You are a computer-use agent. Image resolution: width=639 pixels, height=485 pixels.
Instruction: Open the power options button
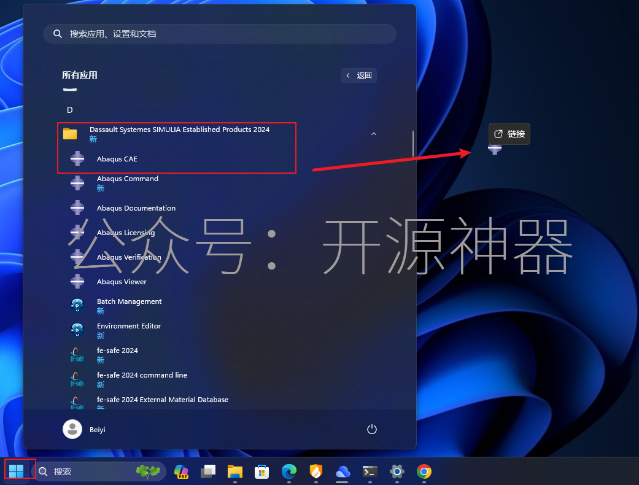371,429
